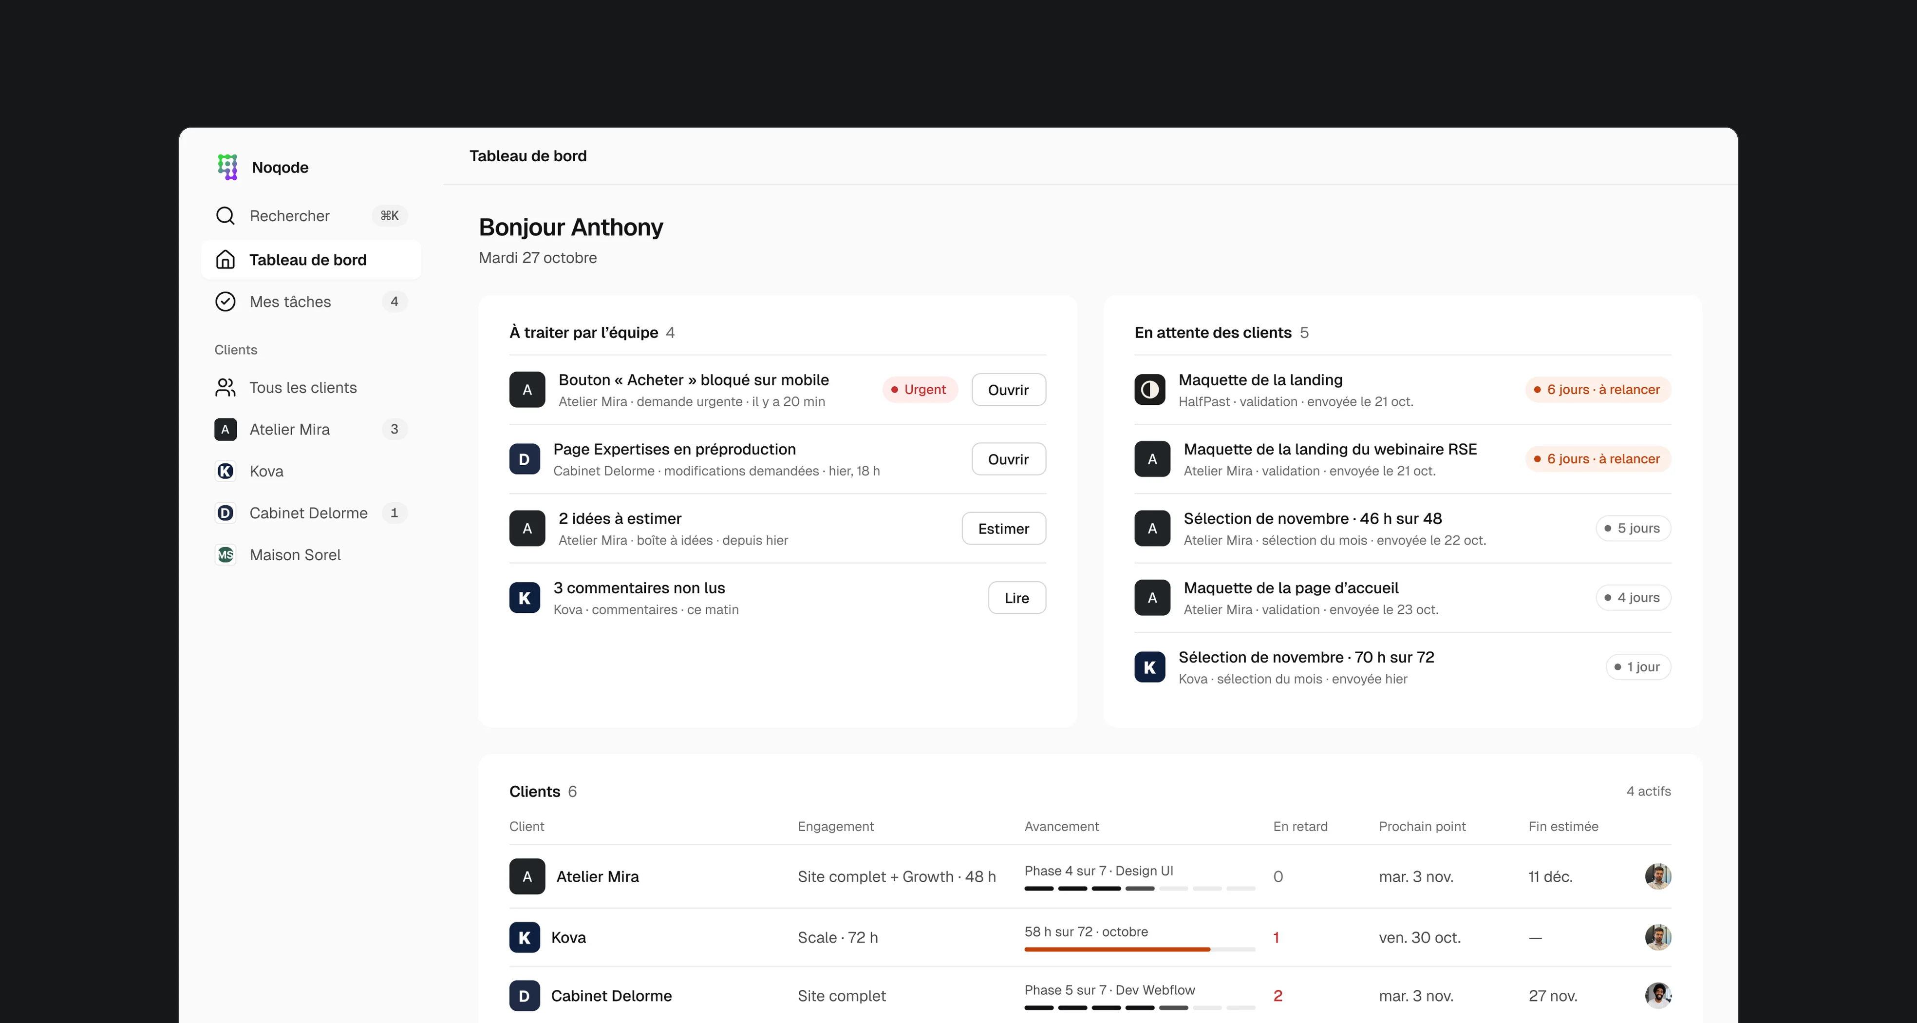The image size is (1917, 1023).
Task: Click the ⌘K shortcut badge
Action: pyautogui.click(x=389, y=216)
